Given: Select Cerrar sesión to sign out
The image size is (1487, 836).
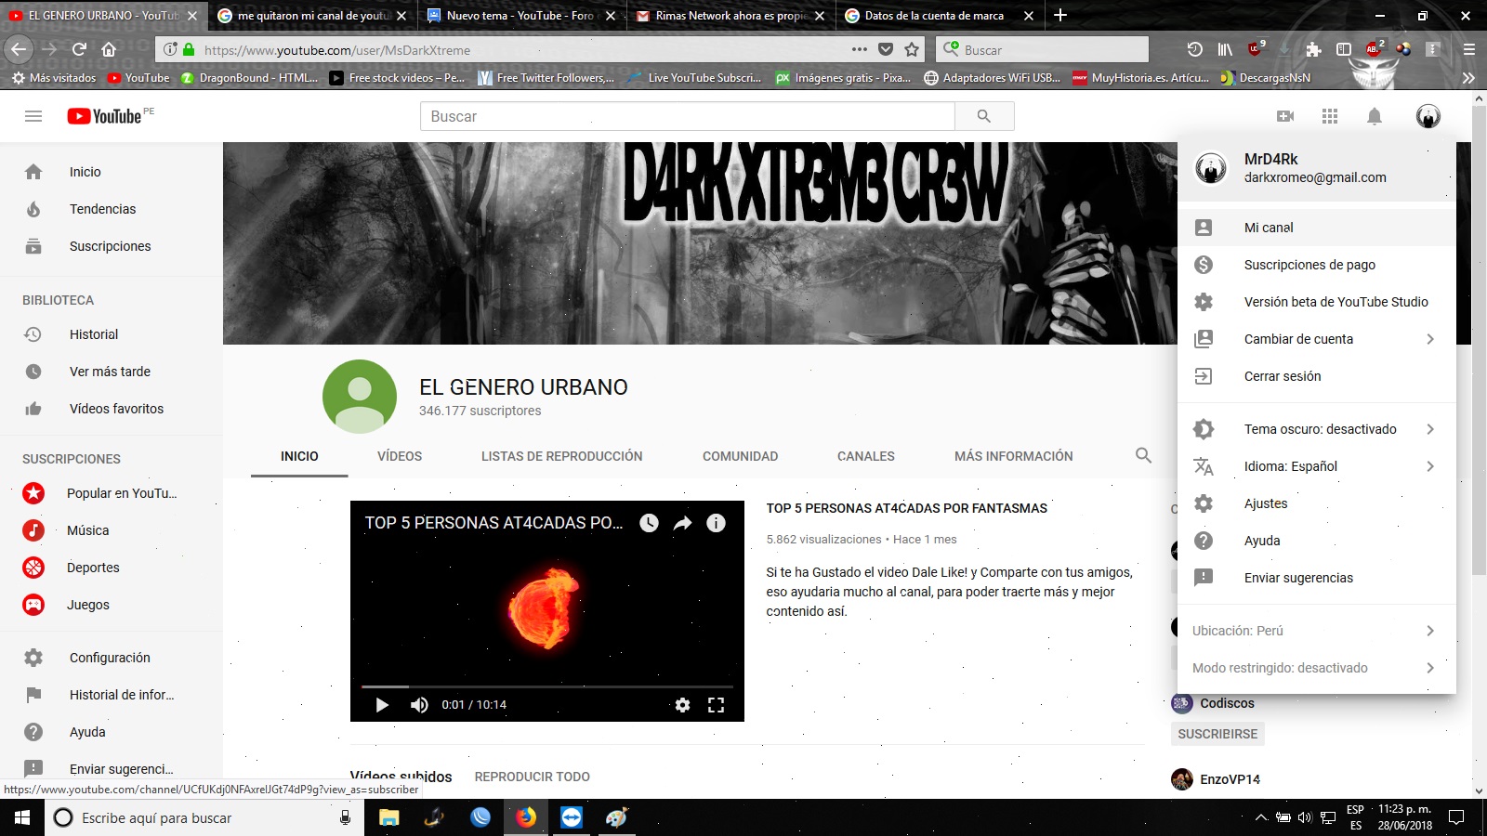Looking at the screenshot, I should pyautogui.click(x=1316, y=376).
